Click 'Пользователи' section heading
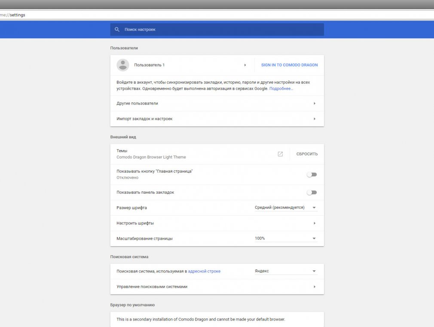Image resolution: width=434 pixels, height=327 pixels. 124,48
